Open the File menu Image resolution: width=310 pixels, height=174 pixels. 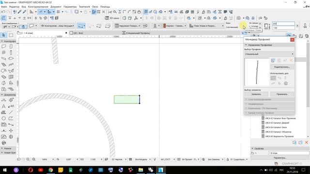pos(4,7)
